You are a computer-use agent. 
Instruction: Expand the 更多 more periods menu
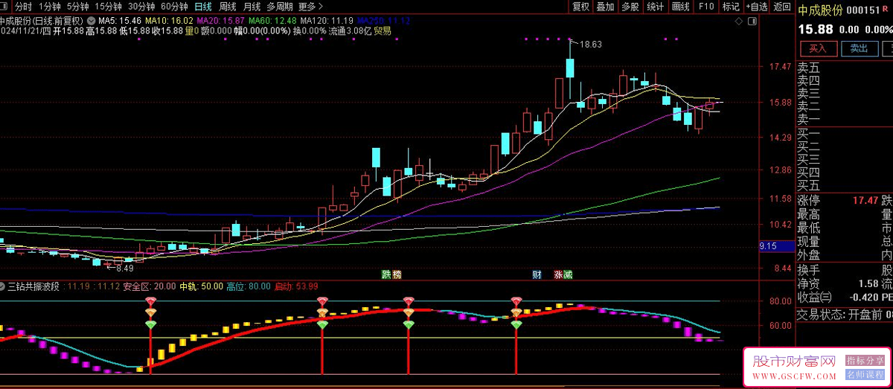click(x=310, y=6)
